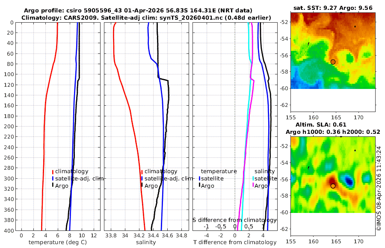Click 'S difference from climatology' label
Viewport: 385px width, 248px height.
[x=234, y=220]
